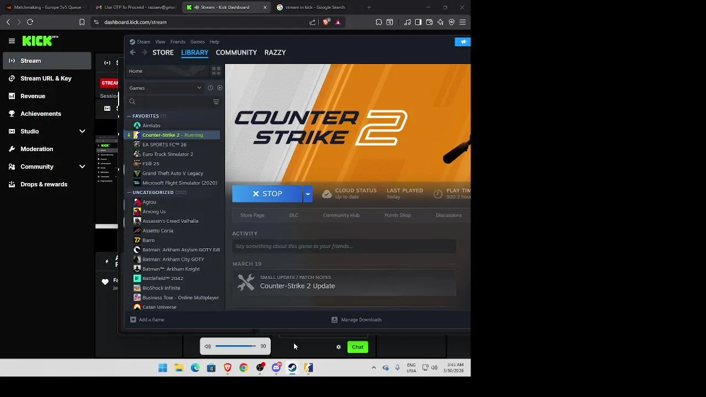Open Manage Downloads
This screenshot has width=706, height=397.
[x=356, y=320]
